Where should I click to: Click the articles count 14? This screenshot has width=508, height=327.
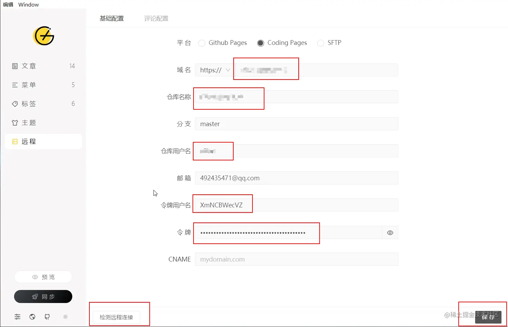click(x=72, y=66)
